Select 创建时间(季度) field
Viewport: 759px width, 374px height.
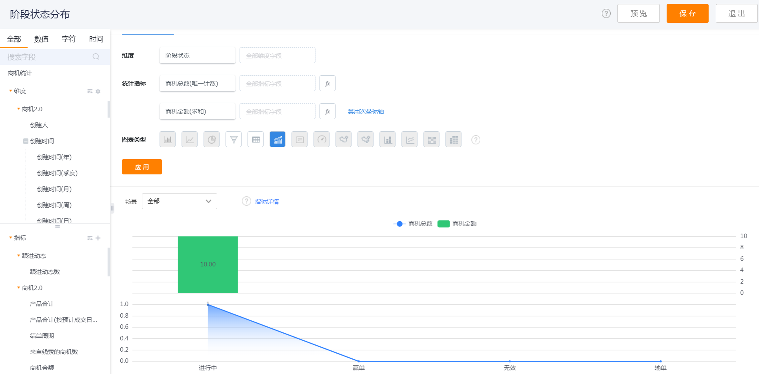click(57, 173)
